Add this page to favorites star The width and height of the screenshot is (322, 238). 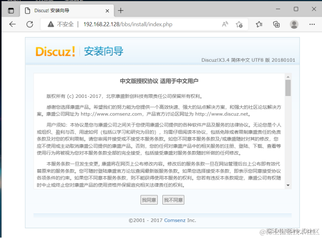[x=239, y=25]
